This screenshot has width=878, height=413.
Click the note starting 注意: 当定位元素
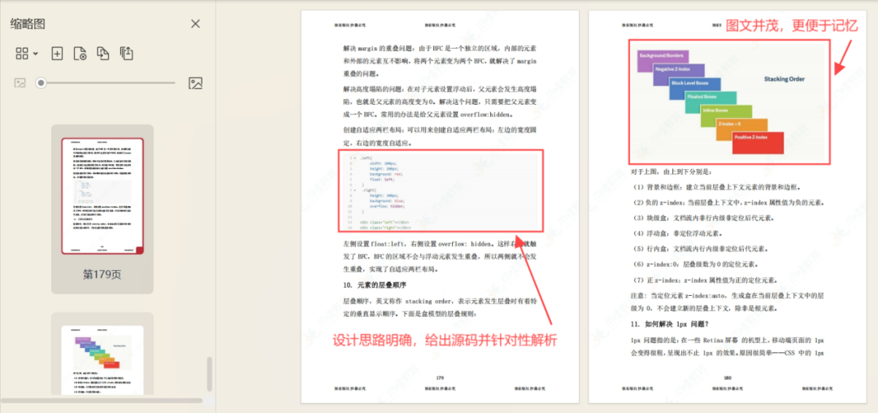[x=728, y=301]
